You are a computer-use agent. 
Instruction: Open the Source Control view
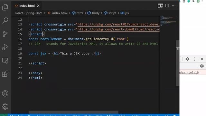click(x=5, y=34)
